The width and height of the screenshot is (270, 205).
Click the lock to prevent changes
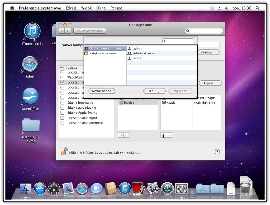[x=64, y=151]
